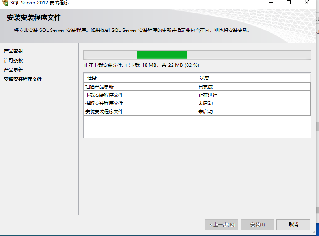Maximize the setup window
The width and height of the screenshot is (319, 236).
click(289, 3)
